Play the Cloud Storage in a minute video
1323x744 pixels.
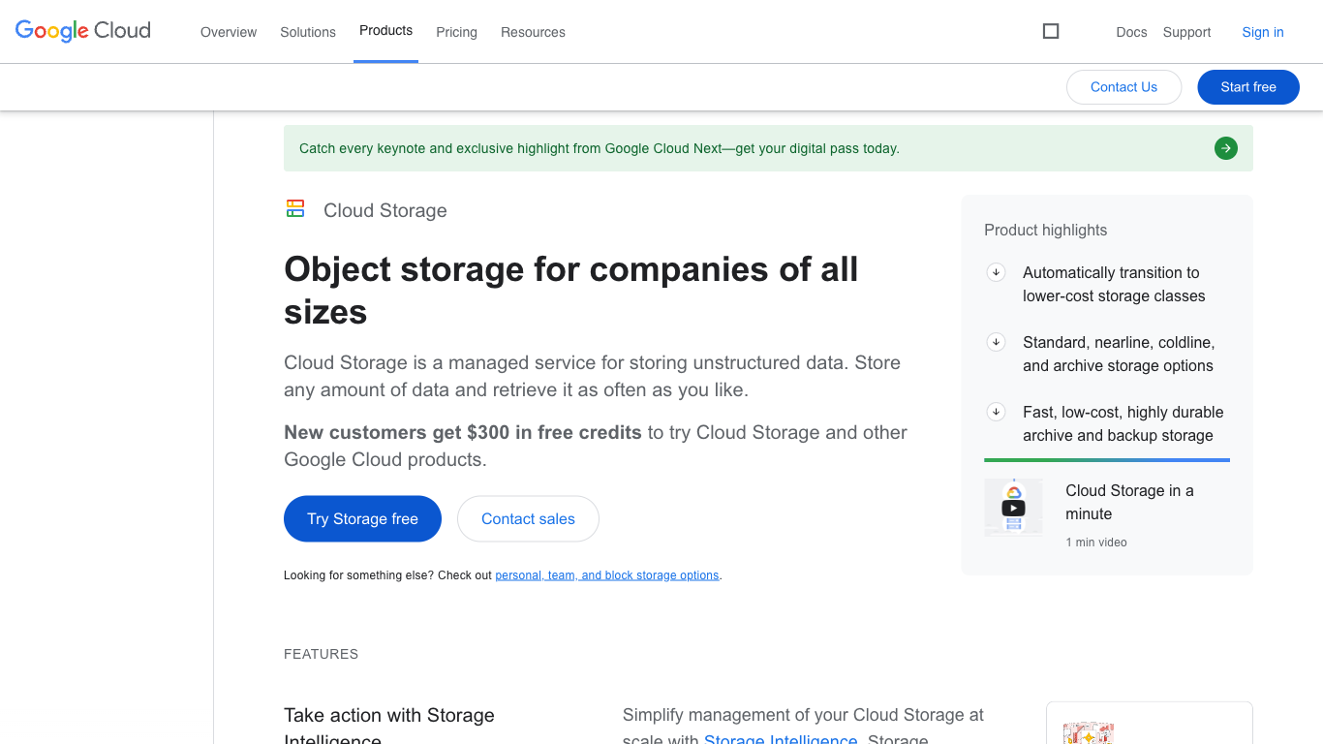(1013, 508)
